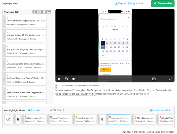
Task: Grab handle of Unklare Ladeanzeige timeline clip
Action: tap(132, 119)
